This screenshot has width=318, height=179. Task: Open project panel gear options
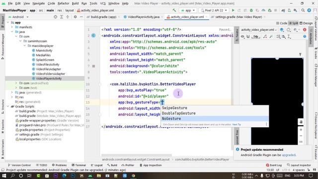point(75,17)
